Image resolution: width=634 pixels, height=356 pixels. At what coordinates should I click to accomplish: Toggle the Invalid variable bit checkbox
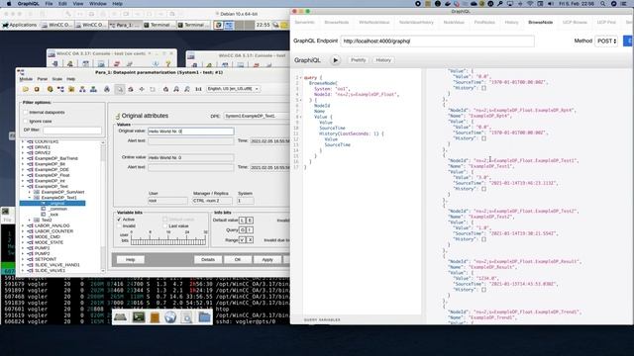(x=119, y=226)
